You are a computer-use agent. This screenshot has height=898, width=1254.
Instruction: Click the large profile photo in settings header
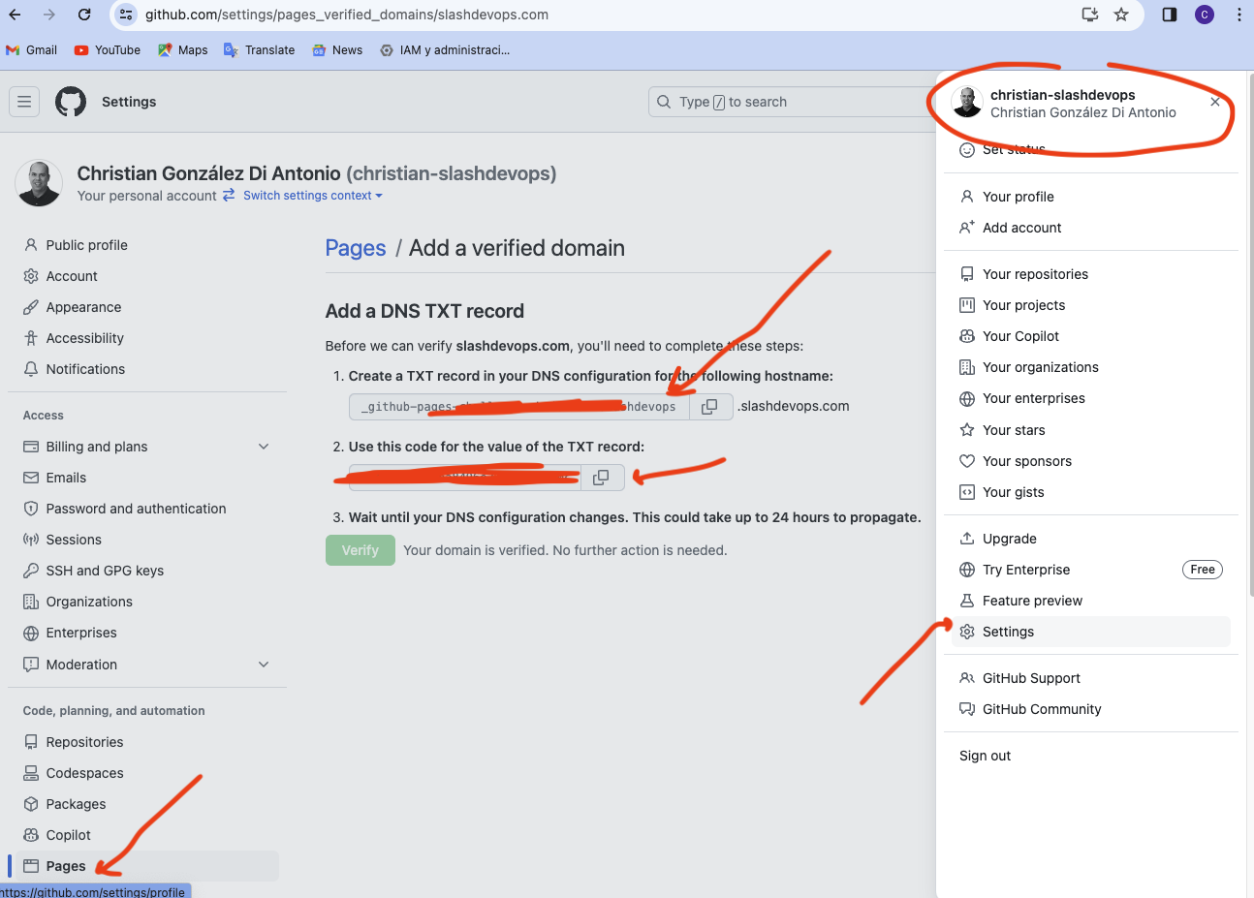[40, 183]
